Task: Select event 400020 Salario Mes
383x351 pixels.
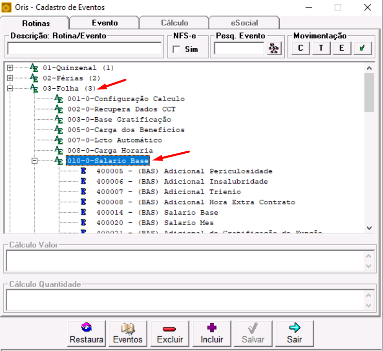Action: (x=155, y=222)
